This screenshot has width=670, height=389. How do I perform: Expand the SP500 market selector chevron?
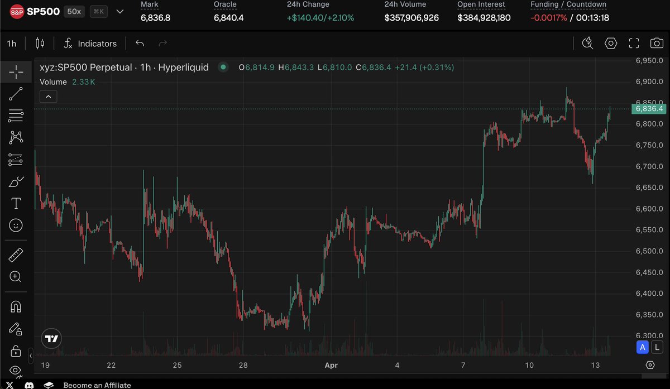pyautogui.click(x=119, y=11)
